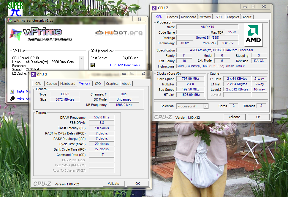Click the Install icon beside Install M link

pos(12,91)
